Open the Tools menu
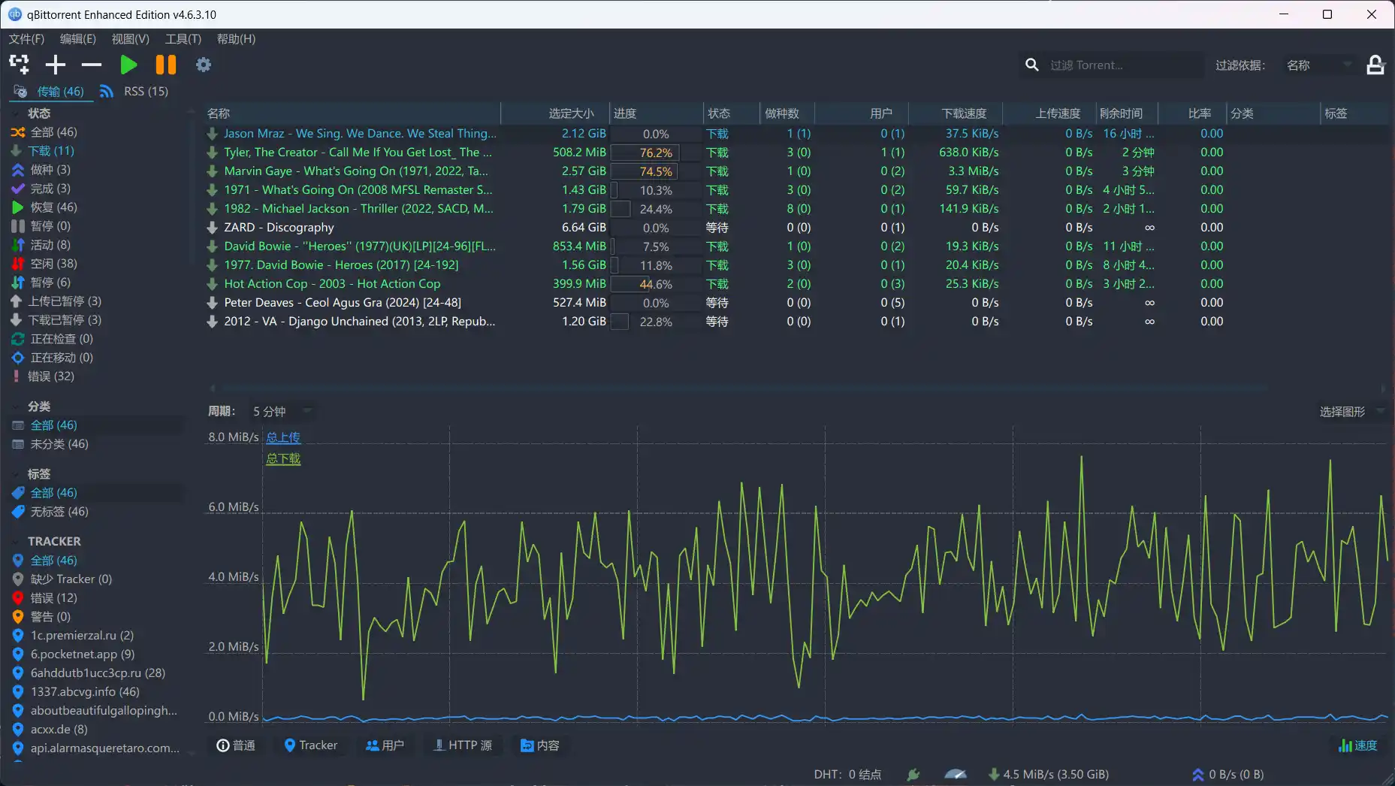 pos(183,39)
